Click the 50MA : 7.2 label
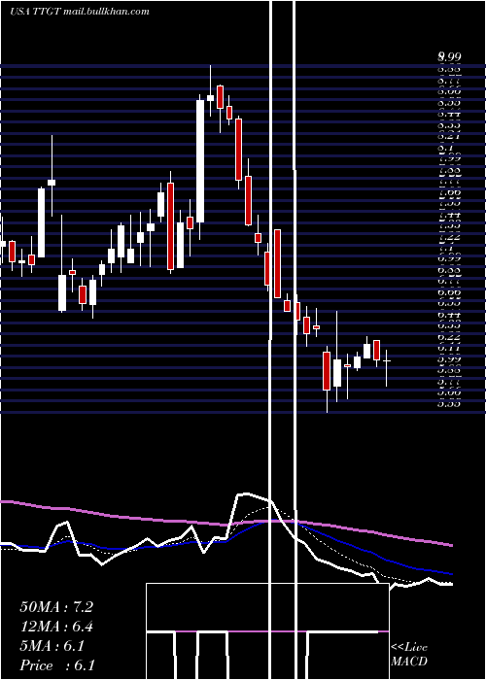Image resolution: width=486 pixels, height=680 pixels. [56, 607]
